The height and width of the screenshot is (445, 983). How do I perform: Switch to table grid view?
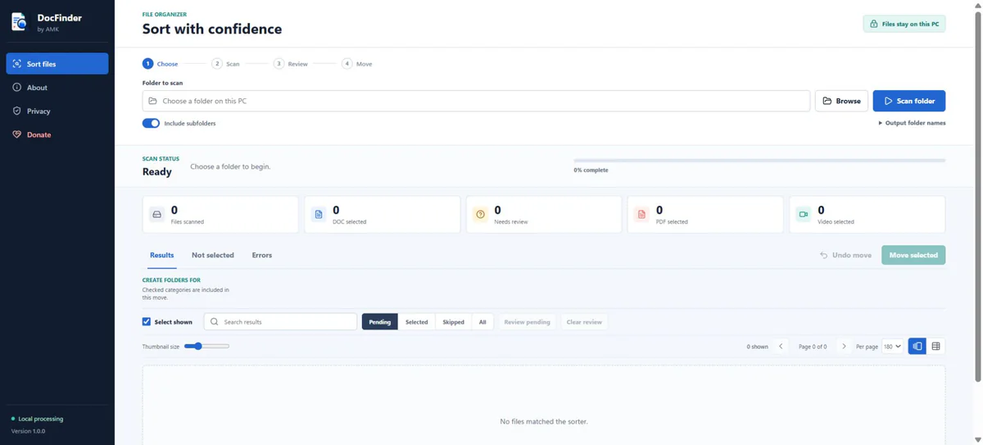click(936, 347)
